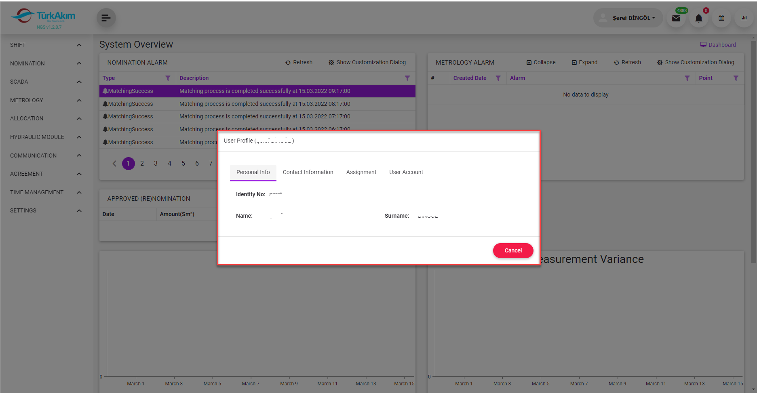Open the bar chart icon in header

[743, 18]
